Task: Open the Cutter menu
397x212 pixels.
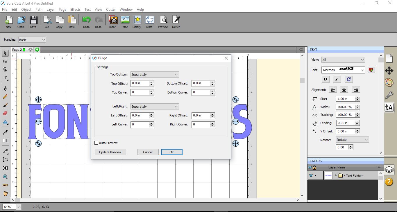Action: [111, 9]
